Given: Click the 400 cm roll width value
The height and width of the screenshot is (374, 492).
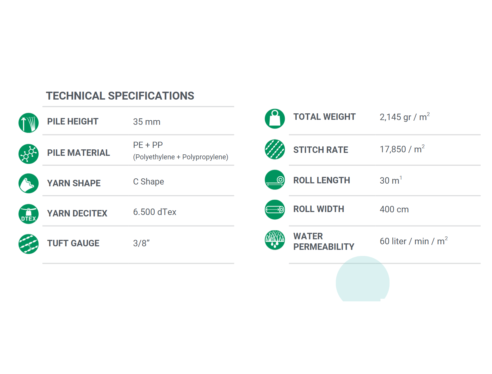Looking at the screenshot, I should 394,209.
